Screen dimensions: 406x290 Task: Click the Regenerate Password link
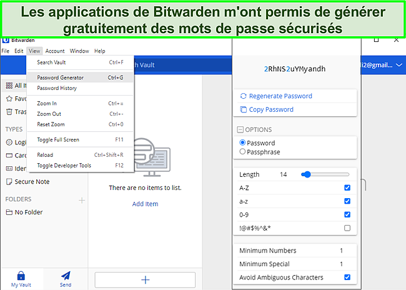(280, 96)
